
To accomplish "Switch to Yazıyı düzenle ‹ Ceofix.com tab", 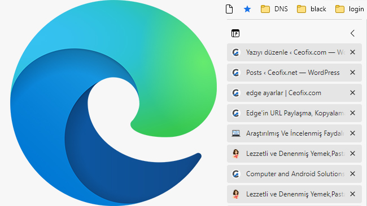I will (x=294, y=52).
